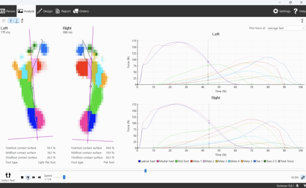Click the Speed x 1/4 label
This screenshot has height=188, width=306.
coord(48,177)
